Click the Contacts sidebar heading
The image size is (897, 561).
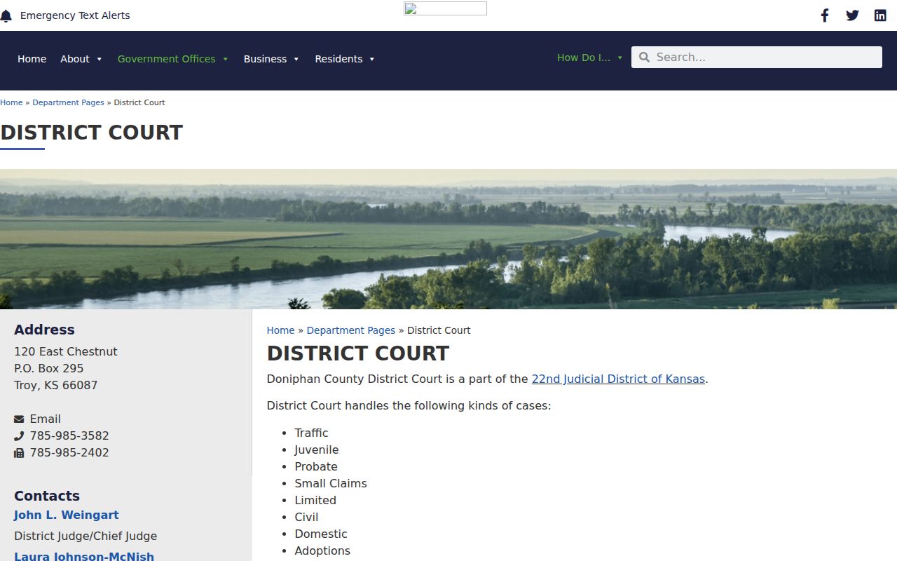click(47, 496)
